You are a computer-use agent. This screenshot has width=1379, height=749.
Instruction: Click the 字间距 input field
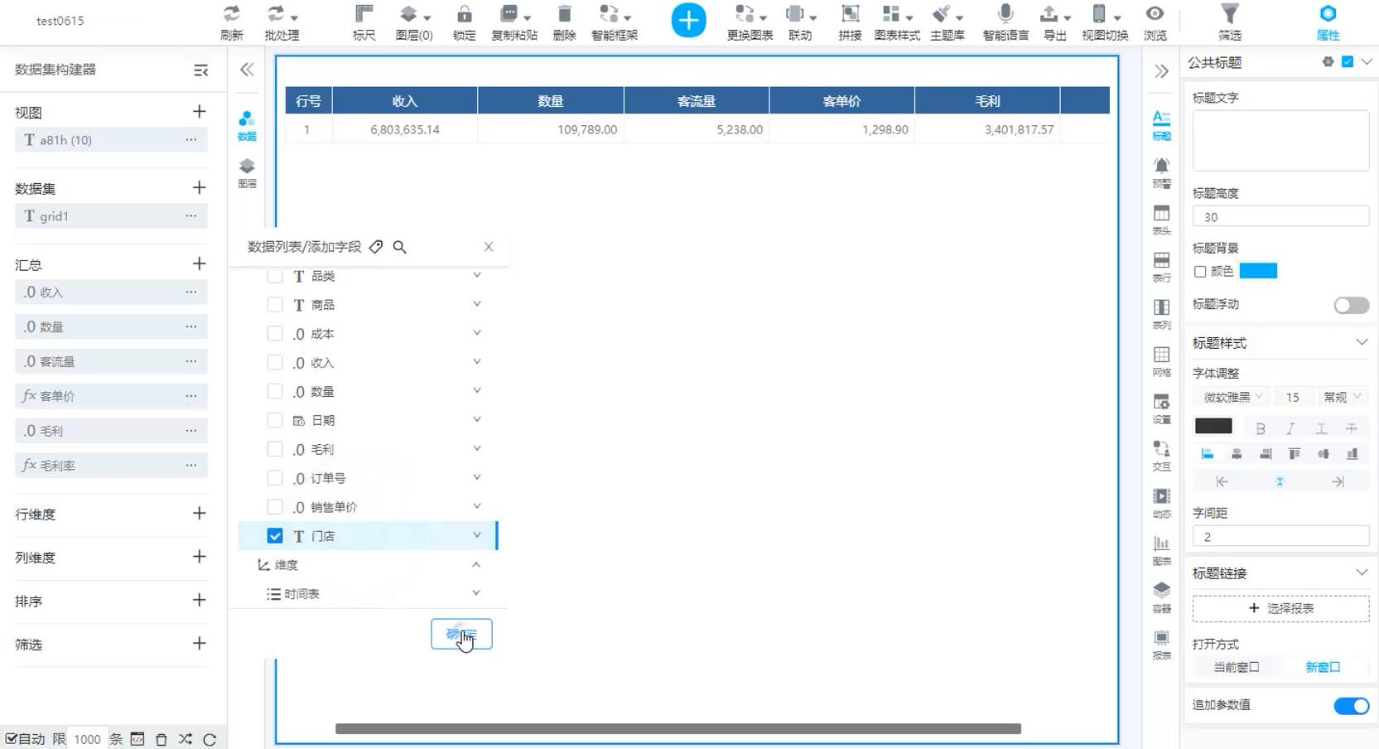pyautogui.click(x=1280, y=537)
